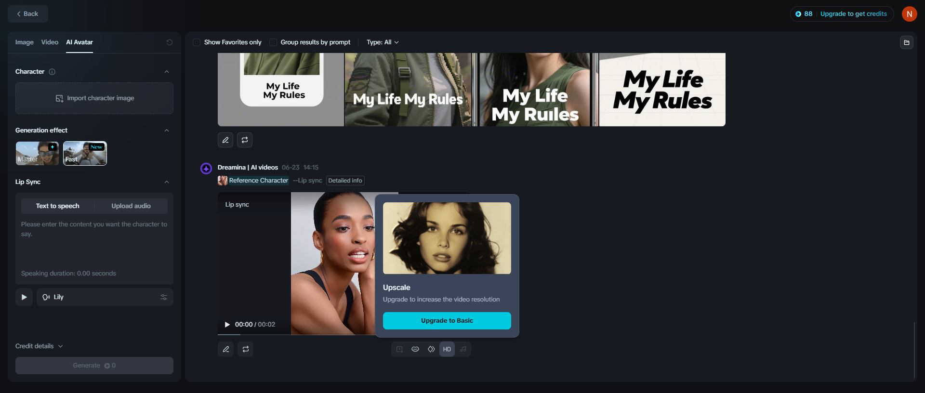
Task: Click the reset icon beside AI Avatar tab
Action: coord(170,42)
